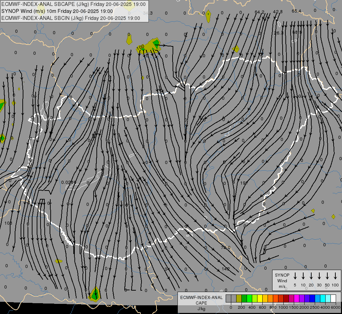Click the 4000 tick label in CAPE legend
The width and height of the screenshot is (342, 314).
point(325,307)
